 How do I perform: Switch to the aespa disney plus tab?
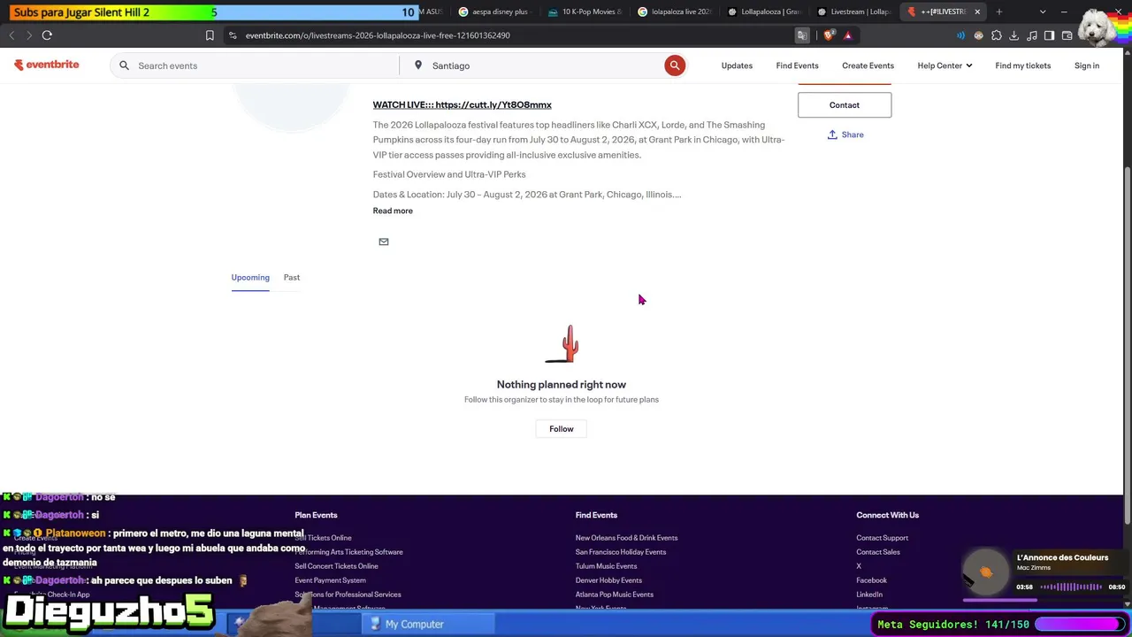tap(493, 12)
